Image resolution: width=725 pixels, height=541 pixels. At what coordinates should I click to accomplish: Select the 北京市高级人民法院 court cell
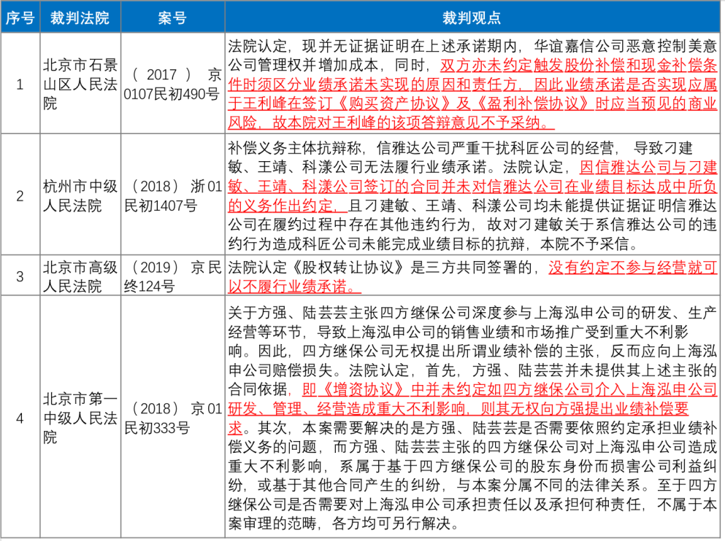point(79,276)
